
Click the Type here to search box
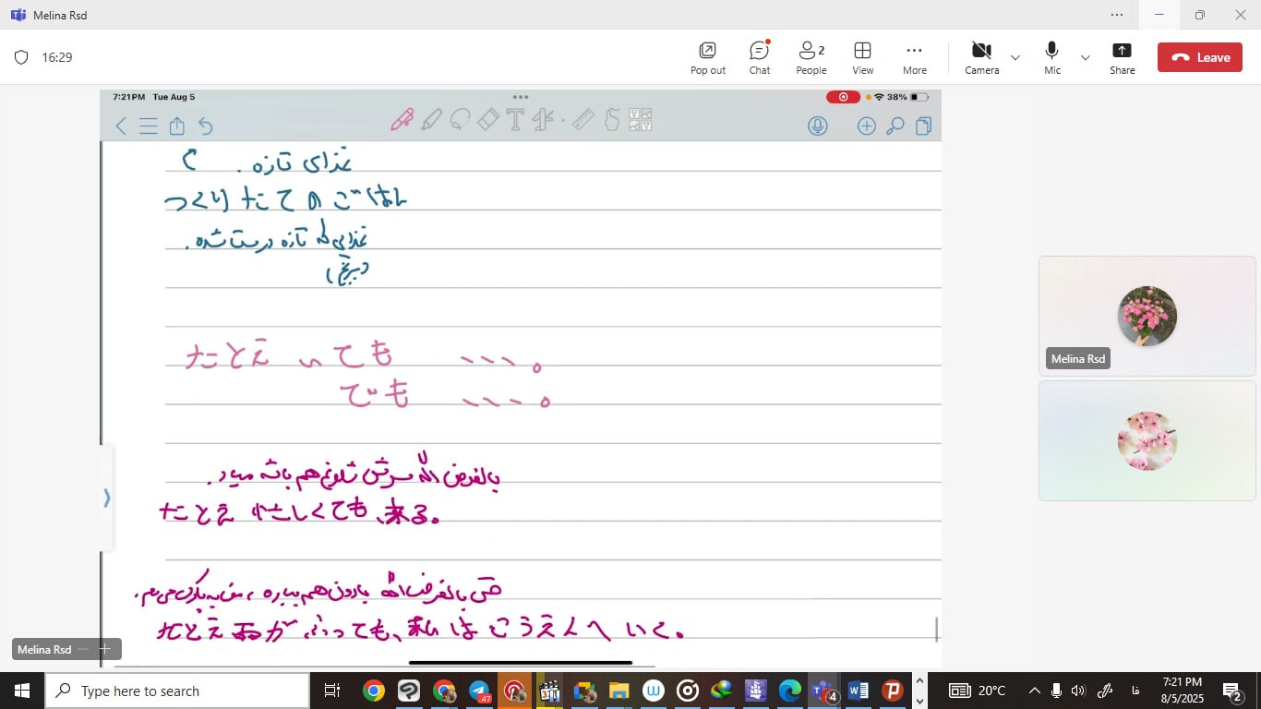[x=177, y=691]
